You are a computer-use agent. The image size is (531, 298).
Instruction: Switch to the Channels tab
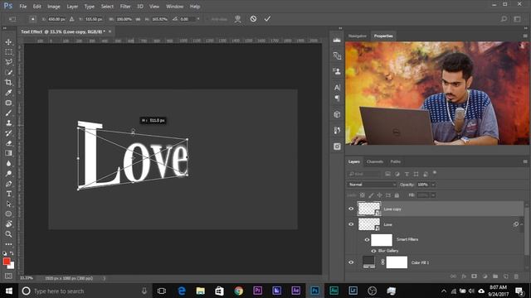374,161
